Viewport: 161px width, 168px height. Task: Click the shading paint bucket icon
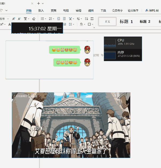coord(81,24)
